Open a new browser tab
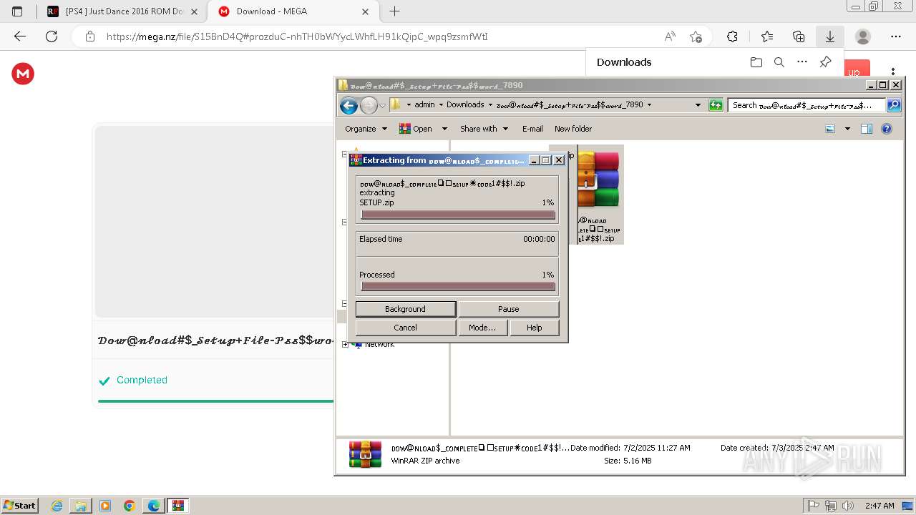 coord(394,11)
